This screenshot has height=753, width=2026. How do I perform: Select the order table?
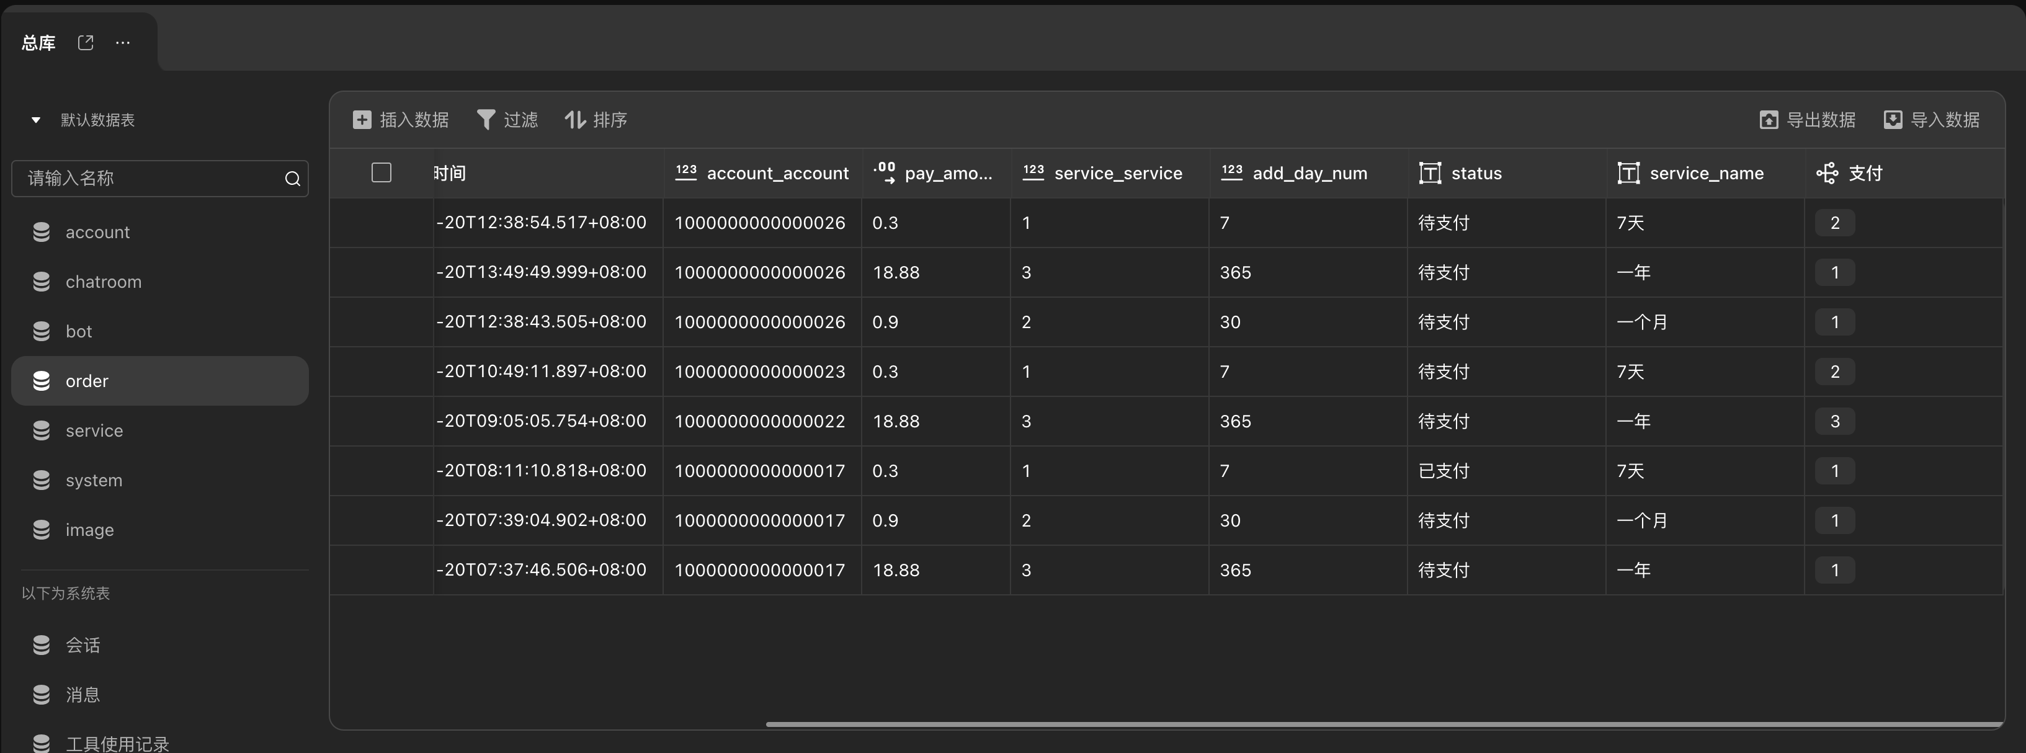click(159, 381)
